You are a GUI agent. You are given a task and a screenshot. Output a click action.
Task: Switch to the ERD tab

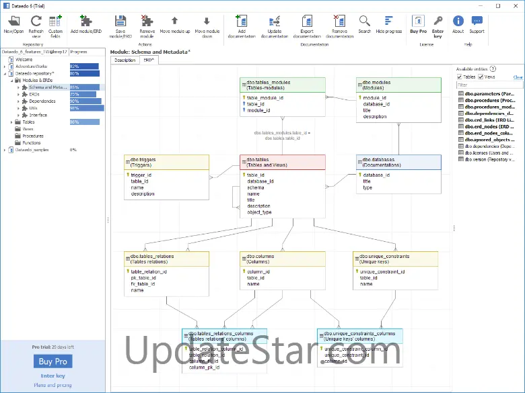pos(149,60)
